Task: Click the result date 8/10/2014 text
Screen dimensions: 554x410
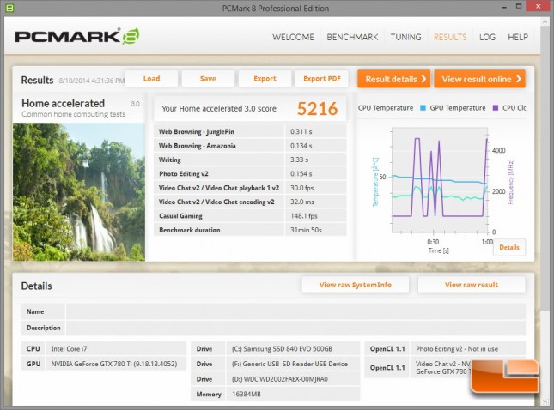Action: click(x=92, y=81)
